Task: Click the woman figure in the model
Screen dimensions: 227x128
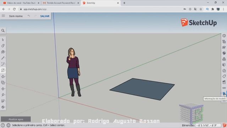Action: [73, 72]
